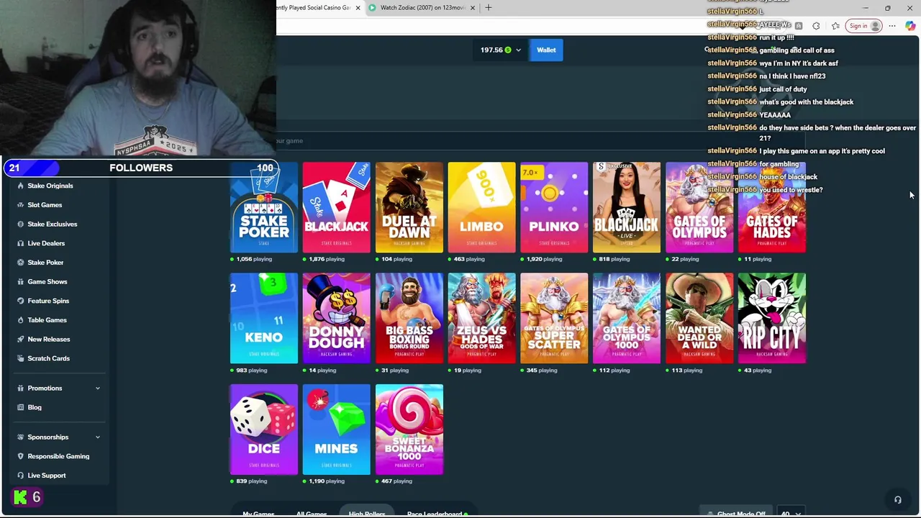The height and width of the screenshot is (518, 921).
Task: Expand the Sponsorships menu
Action: [x=59, y=437]
